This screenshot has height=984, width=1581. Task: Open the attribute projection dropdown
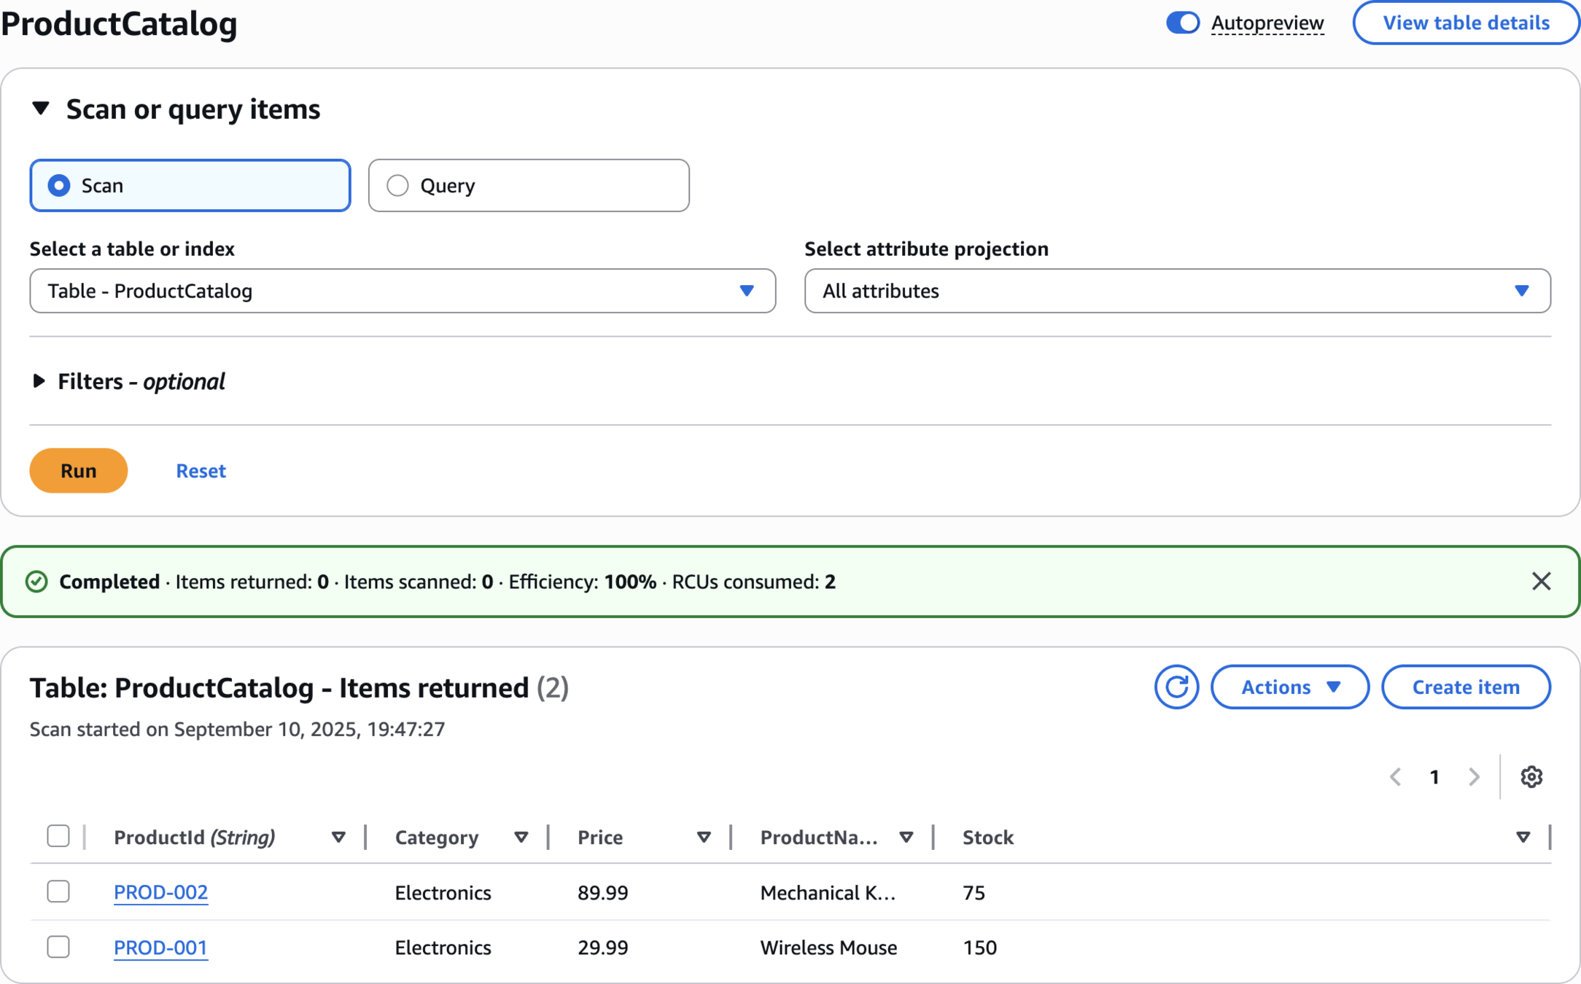(1177, 291)
